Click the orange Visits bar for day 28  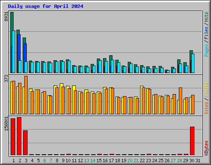(x=181, y=101)
